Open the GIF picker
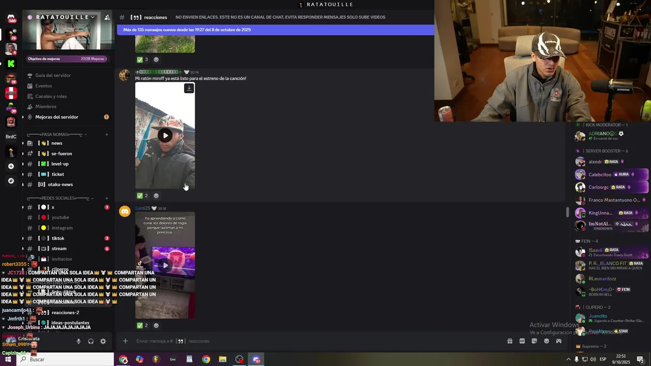The width and height of the screenshot is (651, 366). (522, 341)
